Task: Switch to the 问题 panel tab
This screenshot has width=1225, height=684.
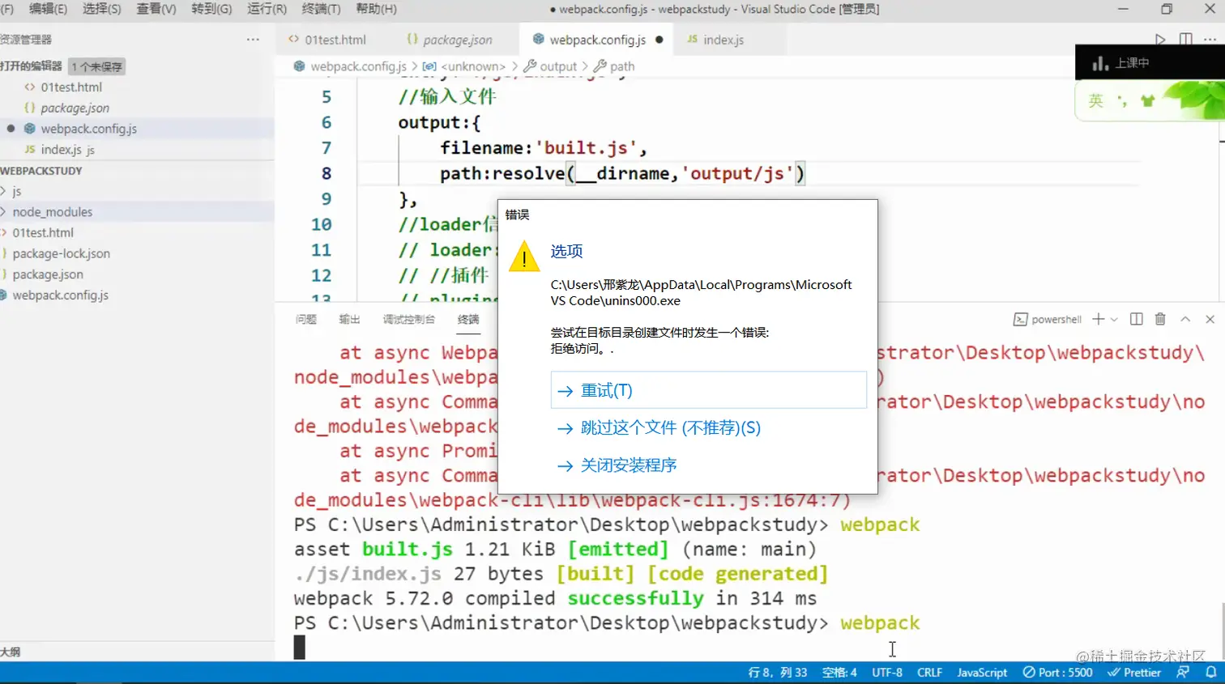Action: pyautogui.click(x=306, y=320)
